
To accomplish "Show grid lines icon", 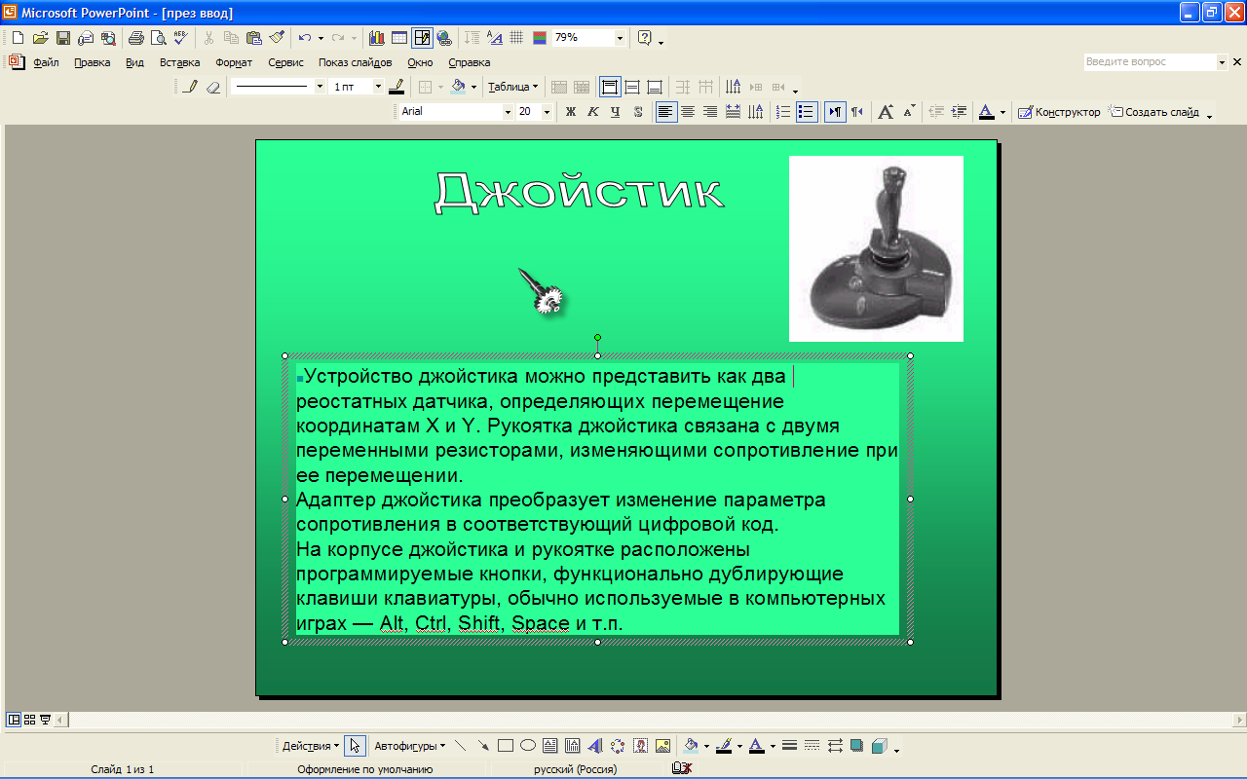I will pos(516,38).
